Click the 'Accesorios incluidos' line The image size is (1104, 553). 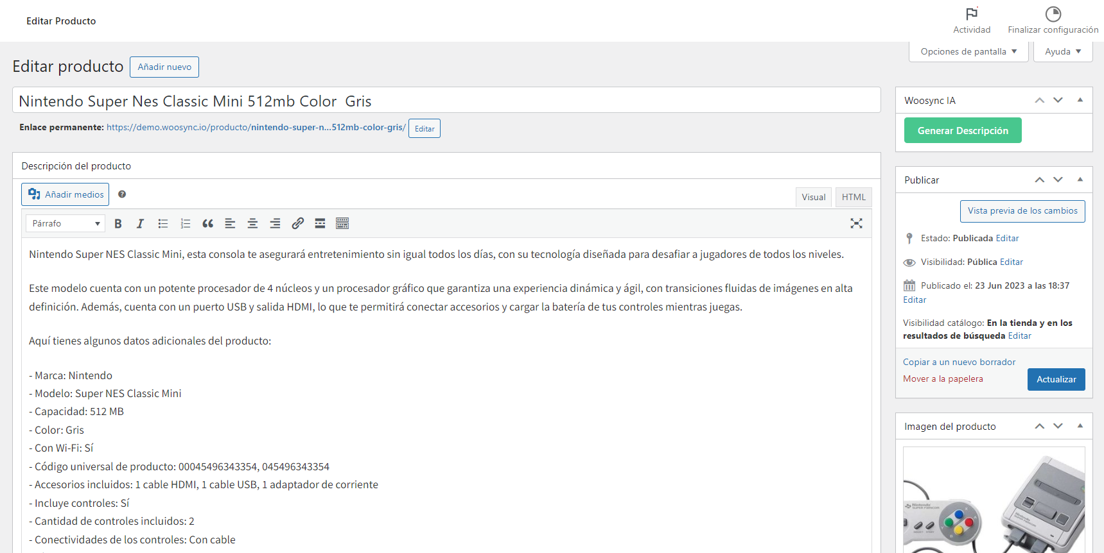point(204,484)
